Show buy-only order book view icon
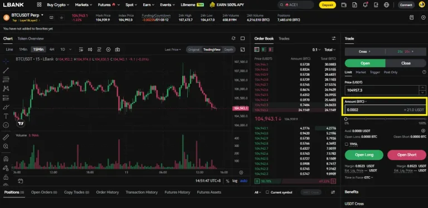Screen dimensions: 428x208 [x=264, y=49]
